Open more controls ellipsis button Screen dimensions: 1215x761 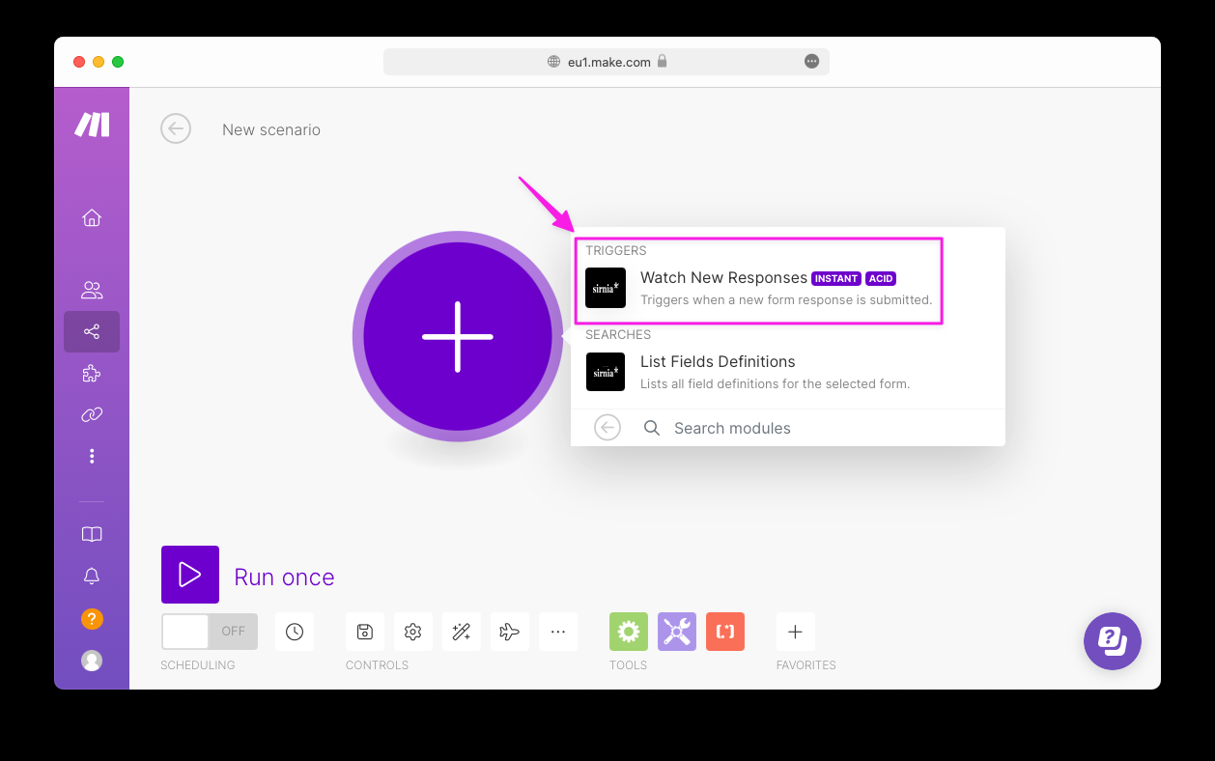[x=558, y=632]
